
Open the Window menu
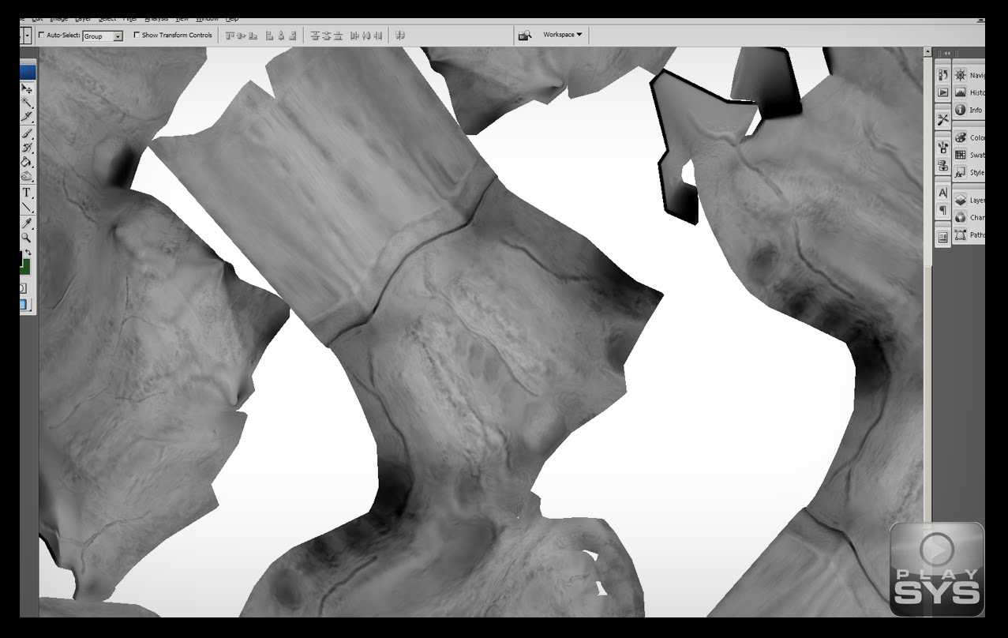(207, 18)
